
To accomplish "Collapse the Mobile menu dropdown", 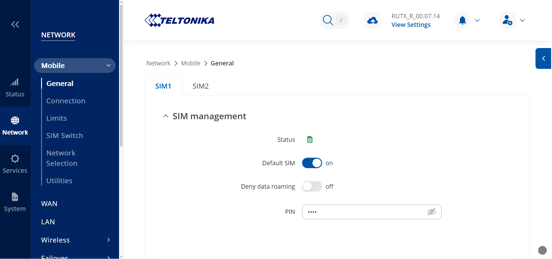I will [x=109, y=66].
